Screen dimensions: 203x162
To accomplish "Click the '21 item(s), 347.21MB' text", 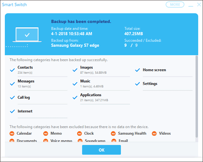I will 94,100.
